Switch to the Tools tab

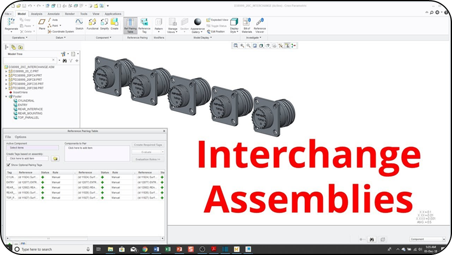click(84, 14)
